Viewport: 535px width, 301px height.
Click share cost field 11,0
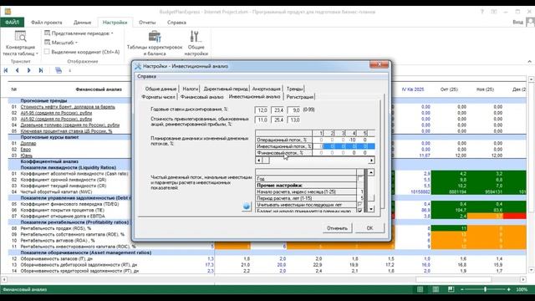[x=262, y=120]
